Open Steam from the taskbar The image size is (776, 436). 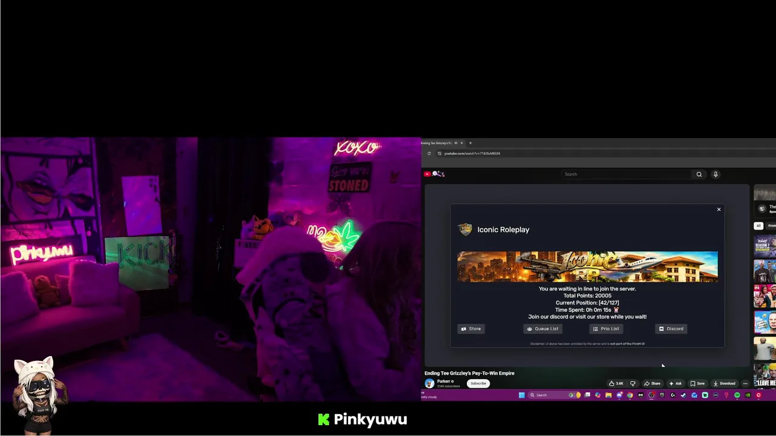pos(683,395)
